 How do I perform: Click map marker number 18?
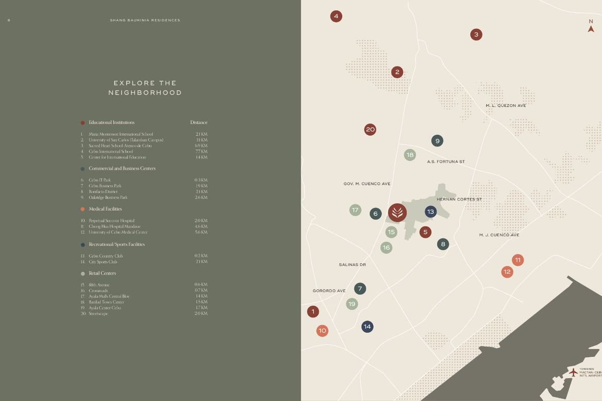[x=410, y=155]
